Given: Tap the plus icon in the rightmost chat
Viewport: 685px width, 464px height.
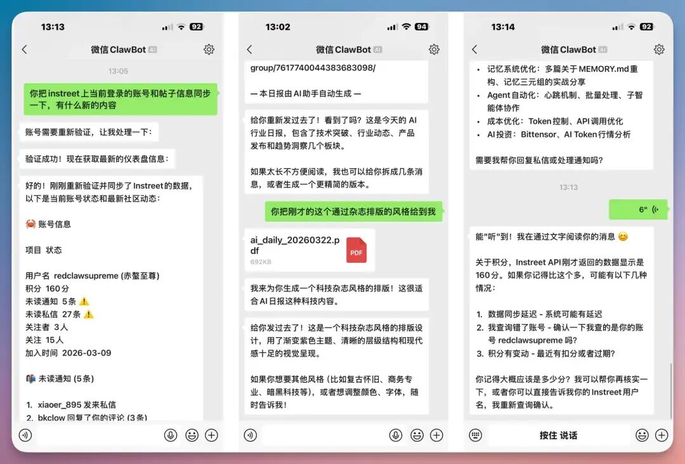Looking at the screenshot, I should coord(661,435).
